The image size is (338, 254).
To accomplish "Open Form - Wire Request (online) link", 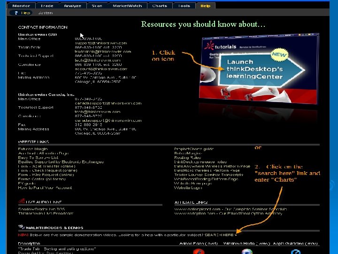I will pos(46,175).
